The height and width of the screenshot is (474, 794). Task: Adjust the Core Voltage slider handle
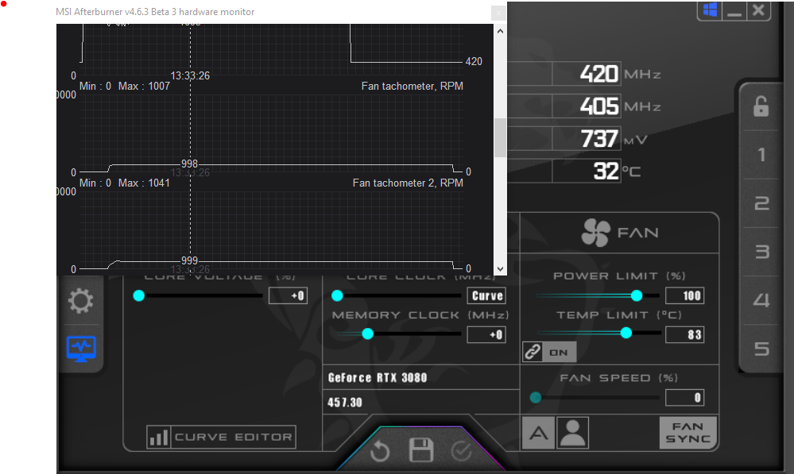[139, 295]
